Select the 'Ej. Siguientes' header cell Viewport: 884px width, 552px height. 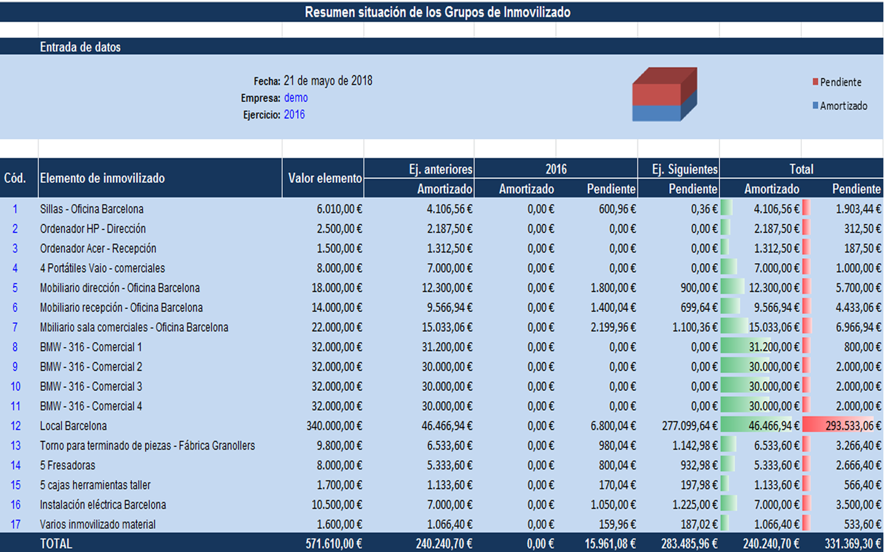coord(684,169)
